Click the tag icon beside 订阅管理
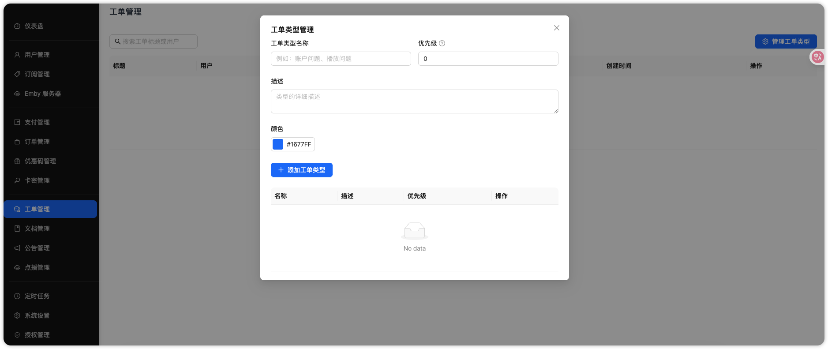The height and width of the screenshot is (349, 828). 17,74
